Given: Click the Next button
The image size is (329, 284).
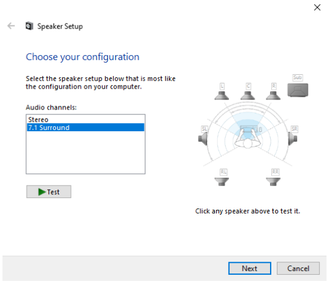Looking at the screenshot, I should coord(250,268).
